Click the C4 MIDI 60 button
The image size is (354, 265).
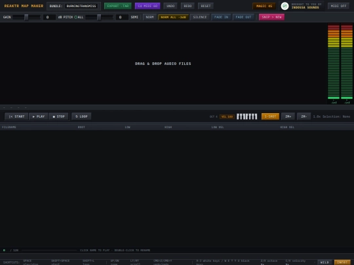(147, 6)
